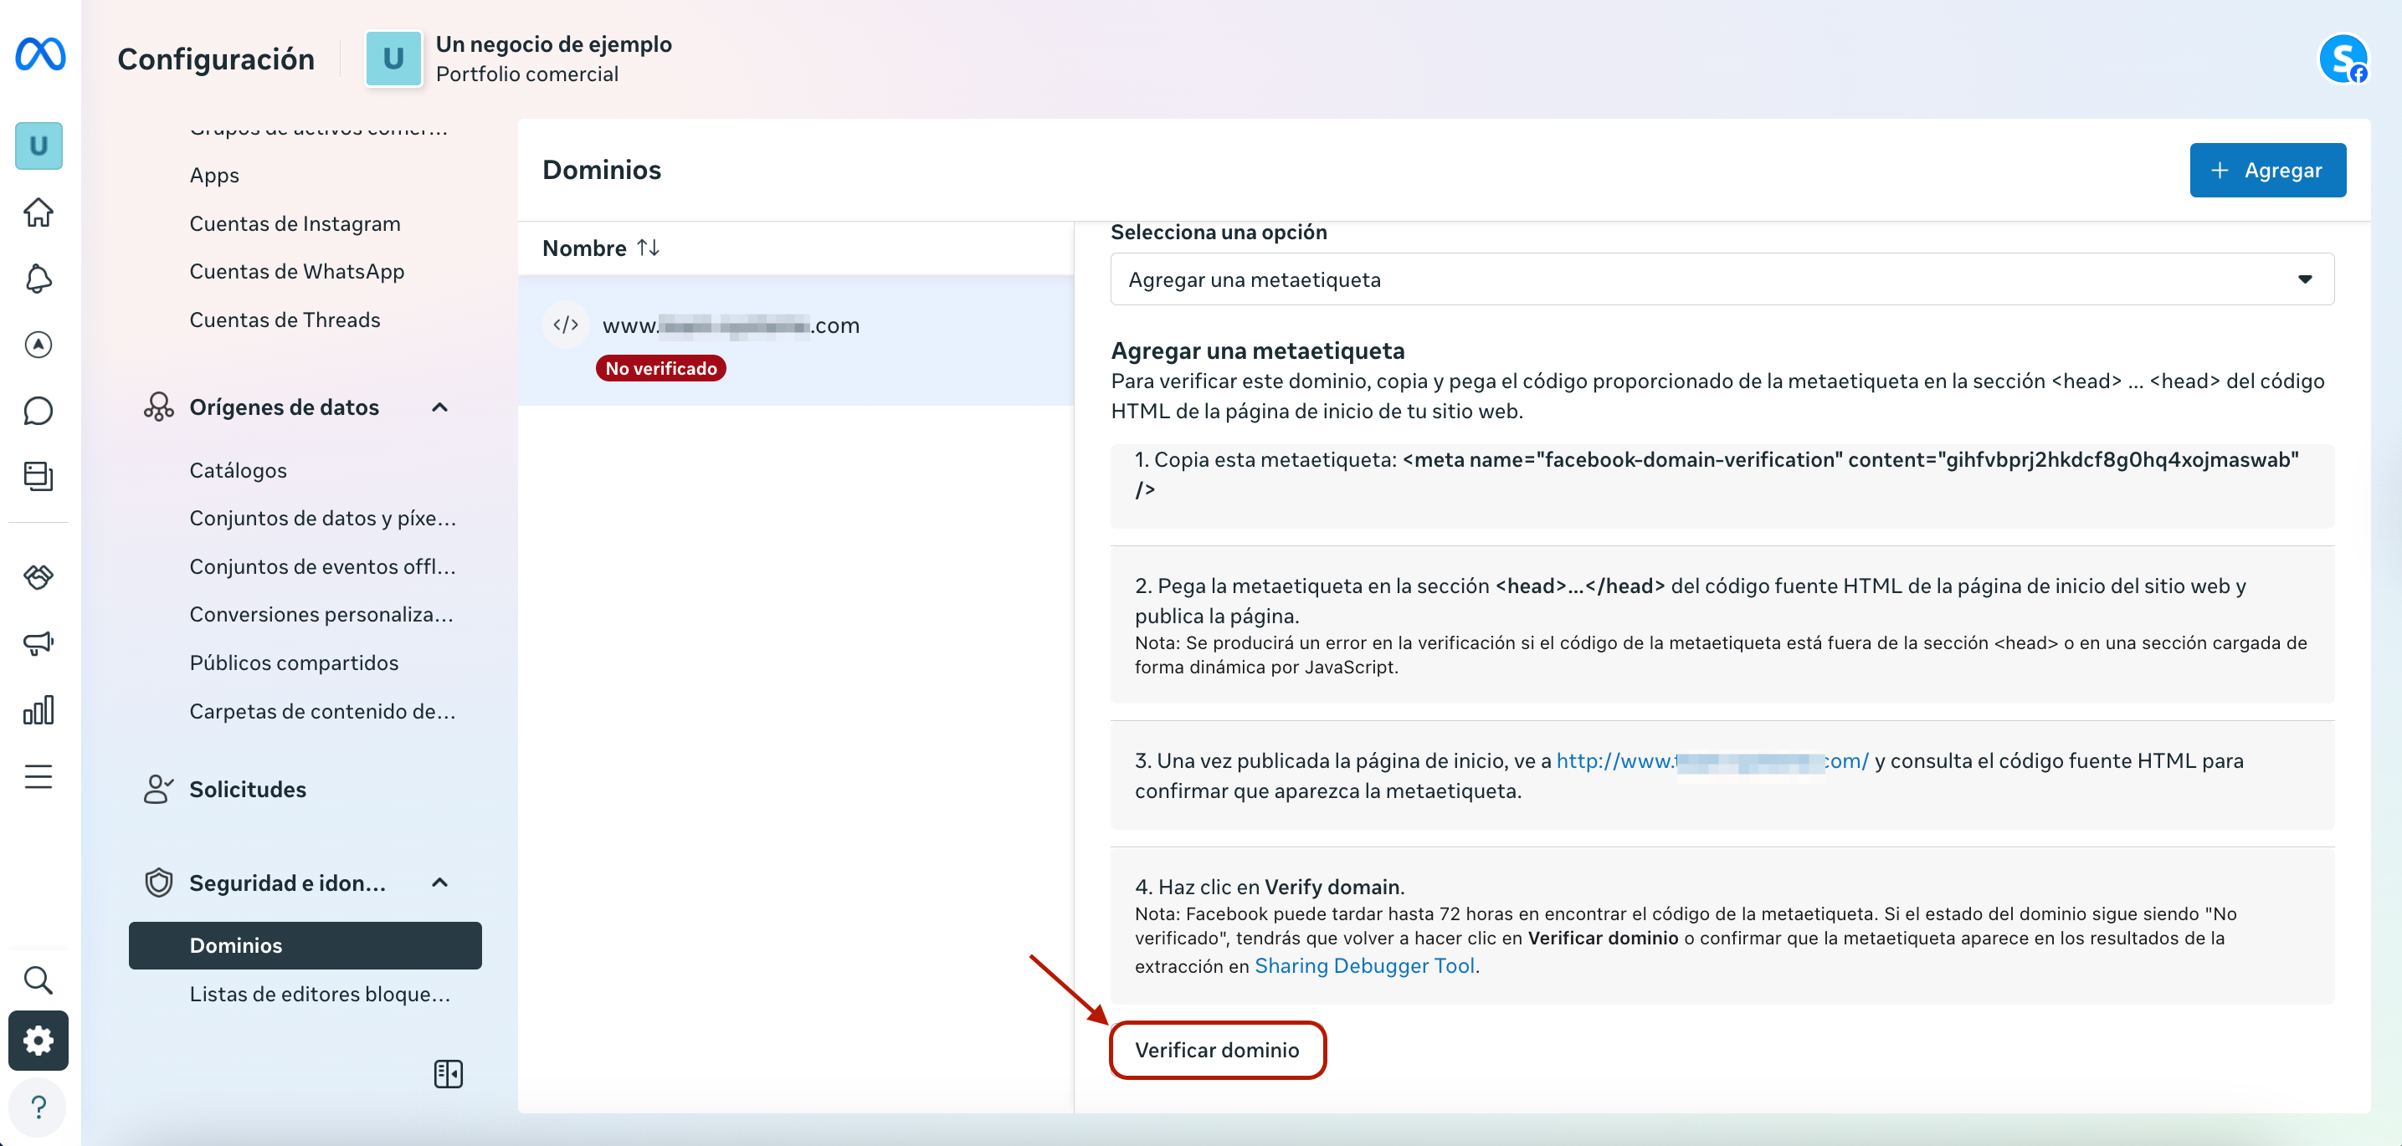Open notifications bell icon
This screenshot has width=2402, height=1146.
click(38, 278)
